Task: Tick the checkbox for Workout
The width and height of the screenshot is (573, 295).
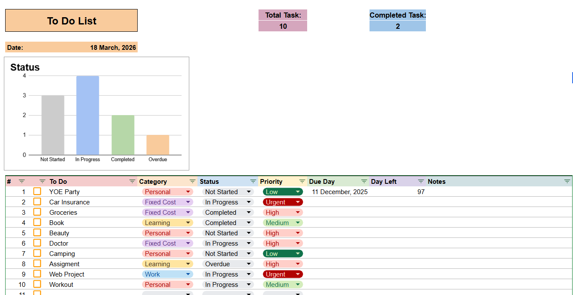Action: tap(37, 284)
